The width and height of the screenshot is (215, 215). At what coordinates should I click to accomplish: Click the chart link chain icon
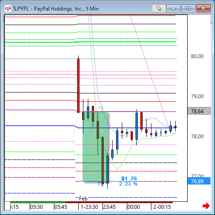pos(158,8)
